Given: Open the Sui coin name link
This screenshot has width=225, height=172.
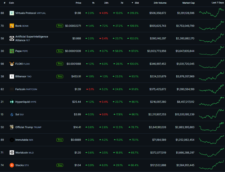Looking at the screenshot, I should click(x=20, y=114).
